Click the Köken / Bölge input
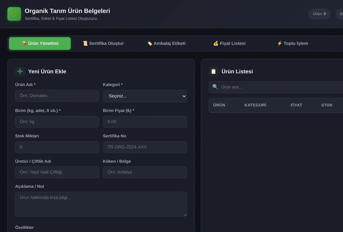This screenshot has width=343, height=232. 145,172
